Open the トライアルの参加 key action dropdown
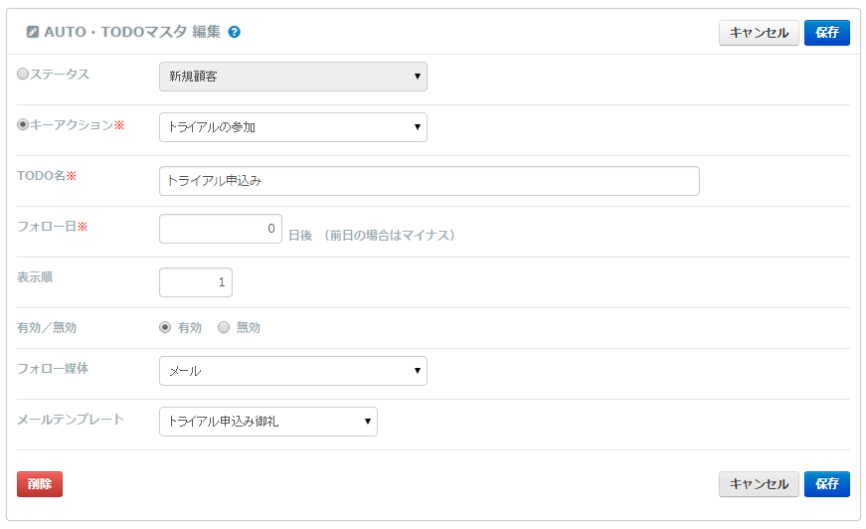 coord(292,127)
